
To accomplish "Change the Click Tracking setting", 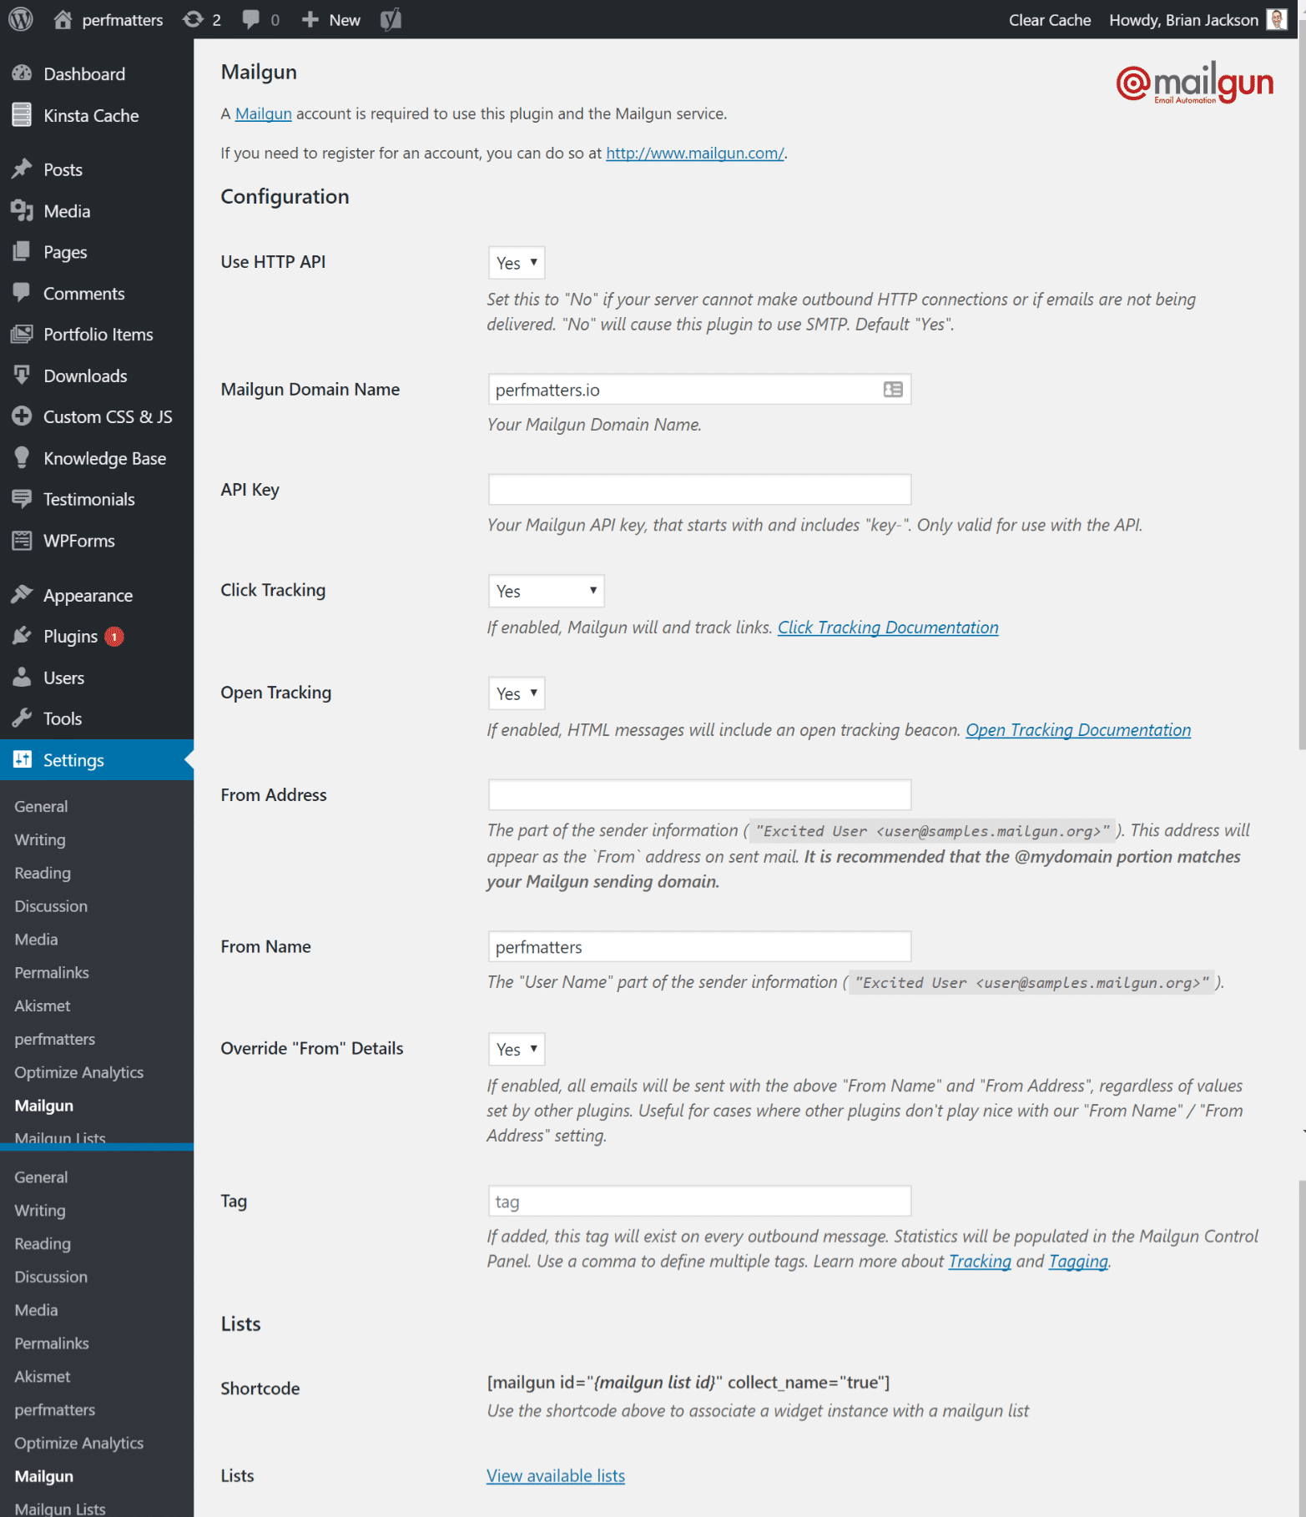I will coord(545,590).
